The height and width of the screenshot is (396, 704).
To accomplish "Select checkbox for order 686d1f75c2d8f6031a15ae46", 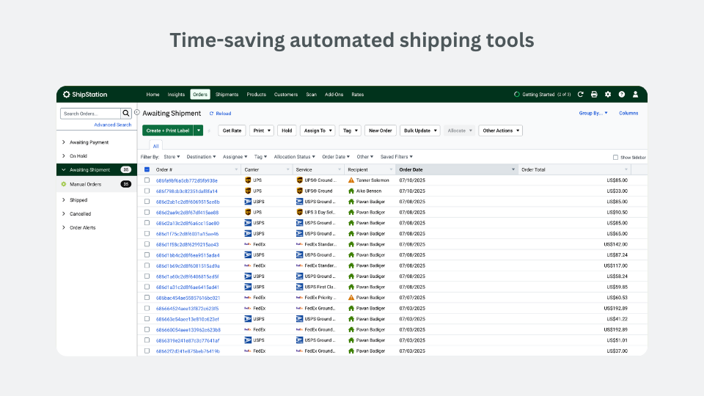I will (147, 233).
